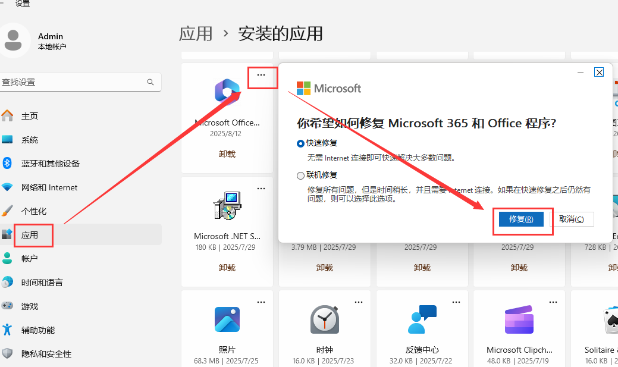Screen dimensions: 618x367
Task: Click 68.3 MB | 2025/7/25 text
Action: [226, 360]
